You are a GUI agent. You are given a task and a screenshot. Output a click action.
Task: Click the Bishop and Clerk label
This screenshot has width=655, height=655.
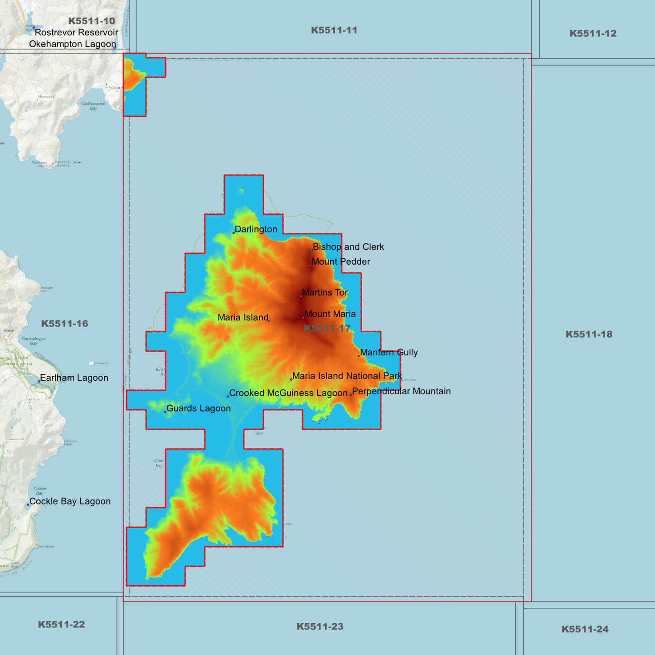(348, 247)
